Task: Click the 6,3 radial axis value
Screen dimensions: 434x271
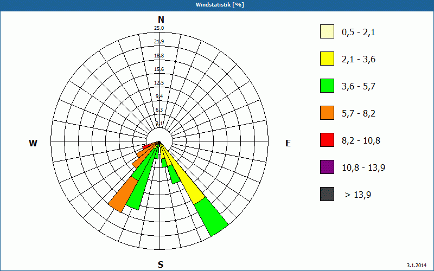Action: point(159,110)
